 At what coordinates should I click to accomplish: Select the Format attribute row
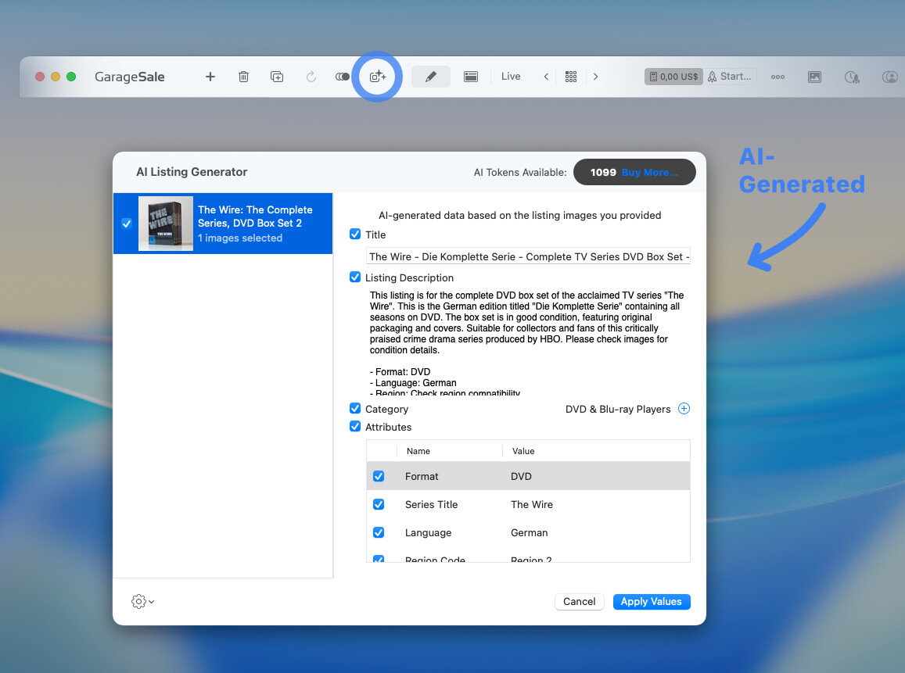(x=528, y=476)
